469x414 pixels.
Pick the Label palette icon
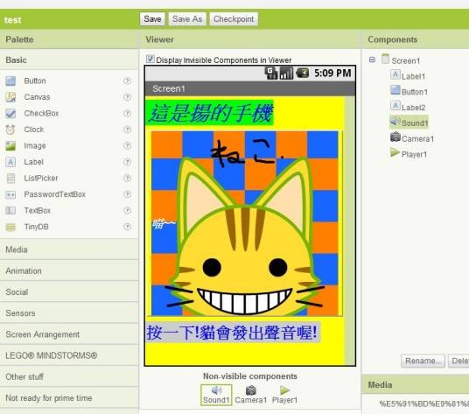(10, 162)
